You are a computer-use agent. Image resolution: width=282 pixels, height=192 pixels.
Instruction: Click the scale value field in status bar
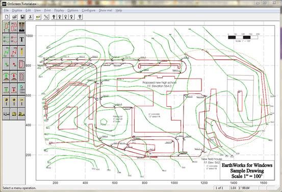pyautogui.click(x=248, y=188)
